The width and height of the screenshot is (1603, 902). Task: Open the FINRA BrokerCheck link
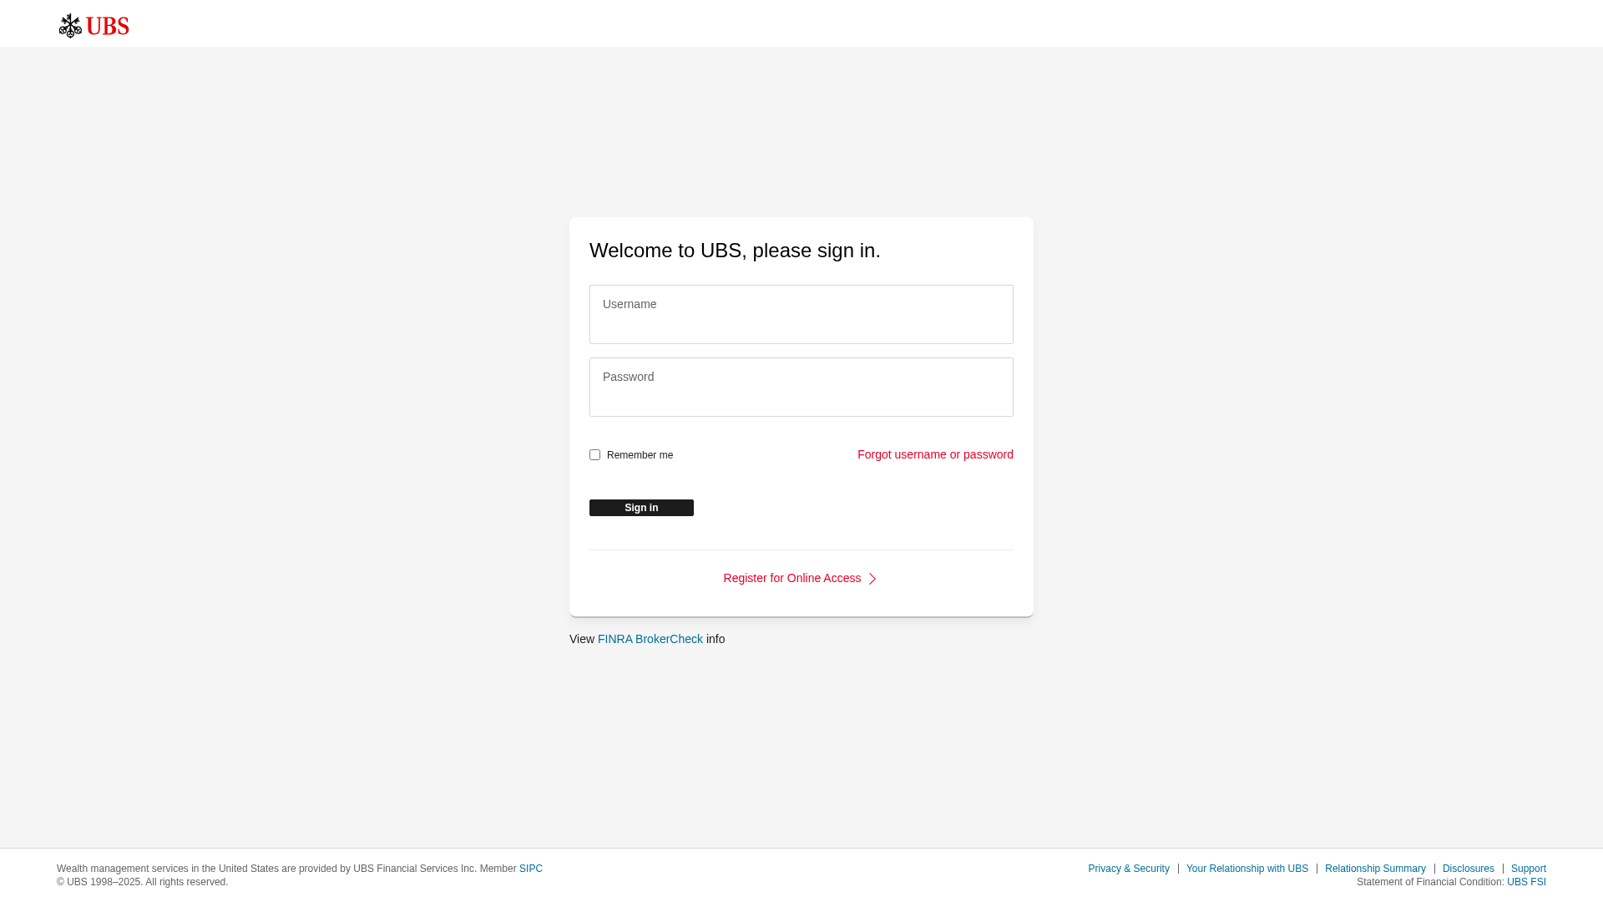[x=650, y=639]
